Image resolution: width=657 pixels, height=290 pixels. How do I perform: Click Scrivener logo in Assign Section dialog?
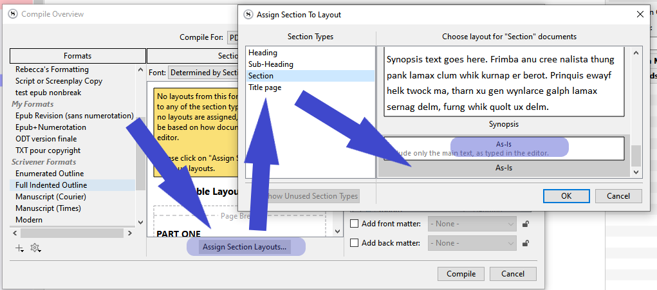click(x=248, y=14)
